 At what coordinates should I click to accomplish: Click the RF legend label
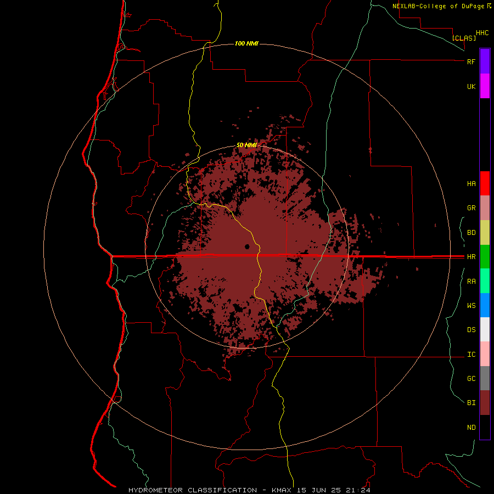(x=471, y=61)
